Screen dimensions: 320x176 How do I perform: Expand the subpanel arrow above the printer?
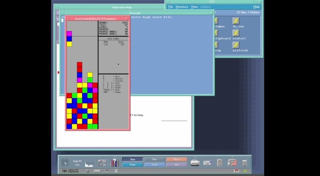[195, 157]
